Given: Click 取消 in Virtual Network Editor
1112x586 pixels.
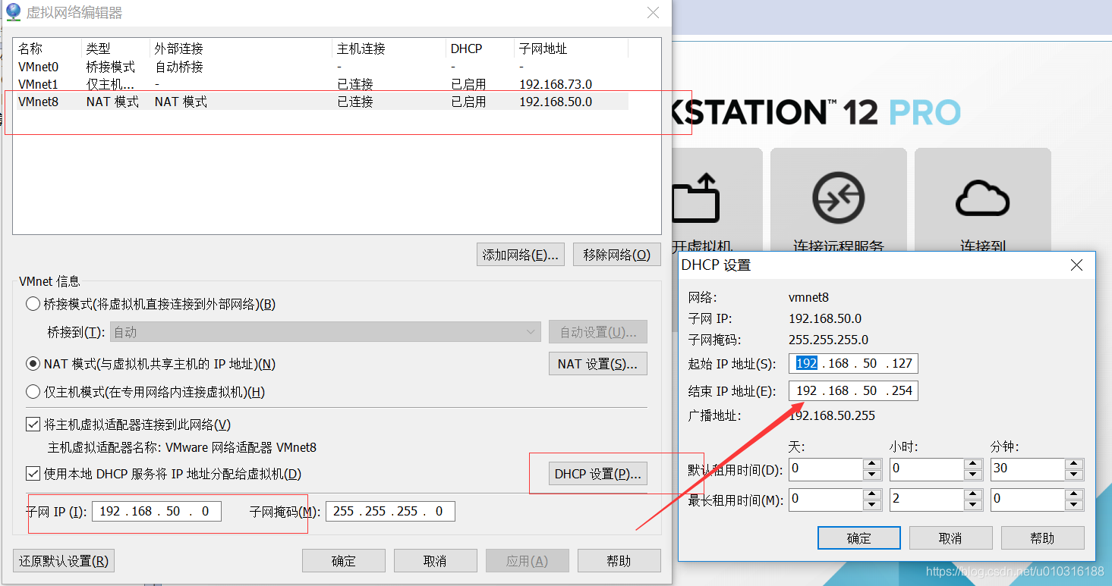Looking at the screenshot, I should click(436, 561).
